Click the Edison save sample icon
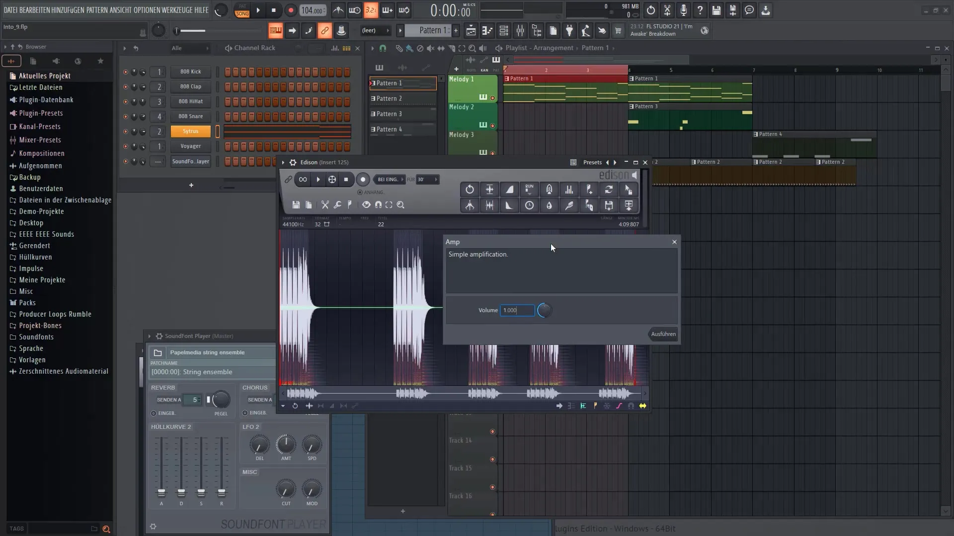The width and height of the screenshot is (954, 536). point(296,205)
